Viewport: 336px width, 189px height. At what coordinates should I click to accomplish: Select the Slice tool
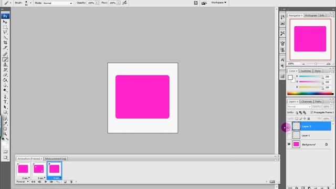[x=5, y=48]
